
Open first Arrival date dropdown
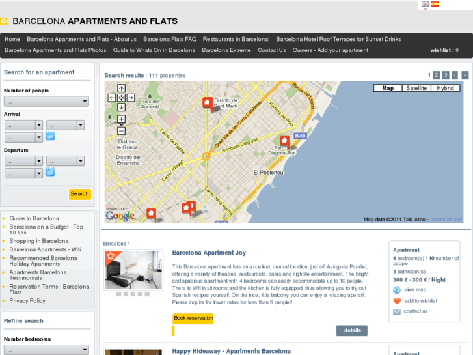click(x=24, y=125)
